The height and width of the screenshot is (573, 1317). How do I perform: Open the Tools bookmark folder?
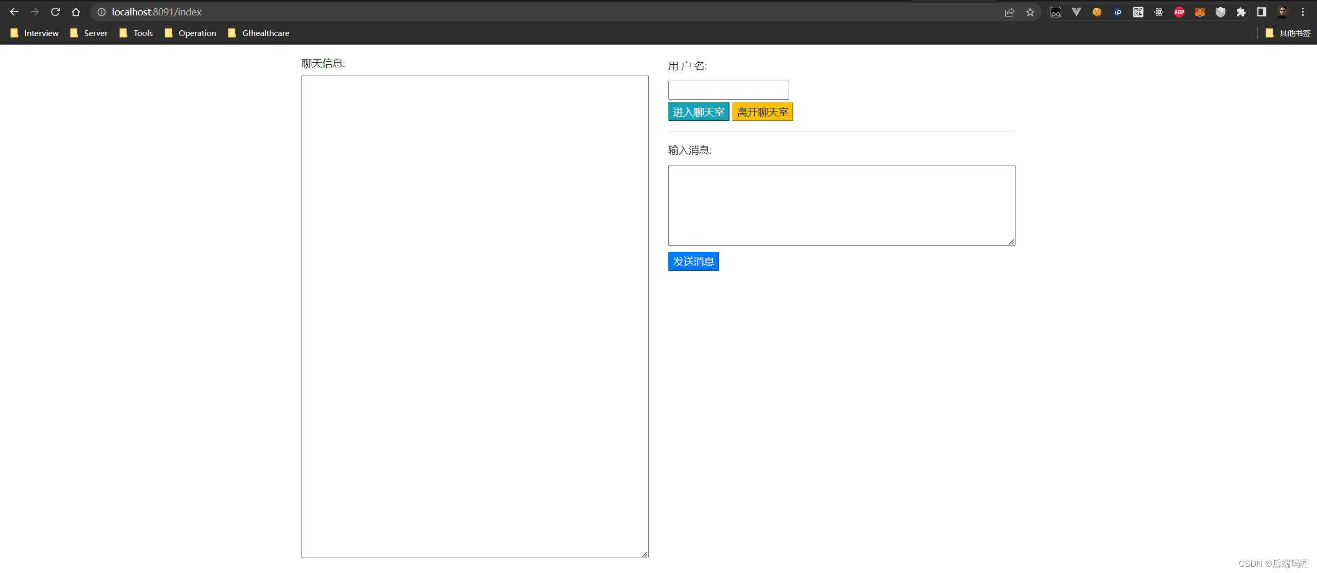pyautogui.click(x=136, y=33)
